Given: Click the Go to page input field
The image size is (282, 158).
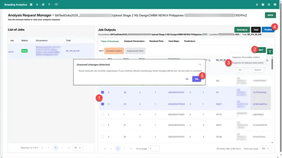Looking at the screenshot, I should 154,148.
